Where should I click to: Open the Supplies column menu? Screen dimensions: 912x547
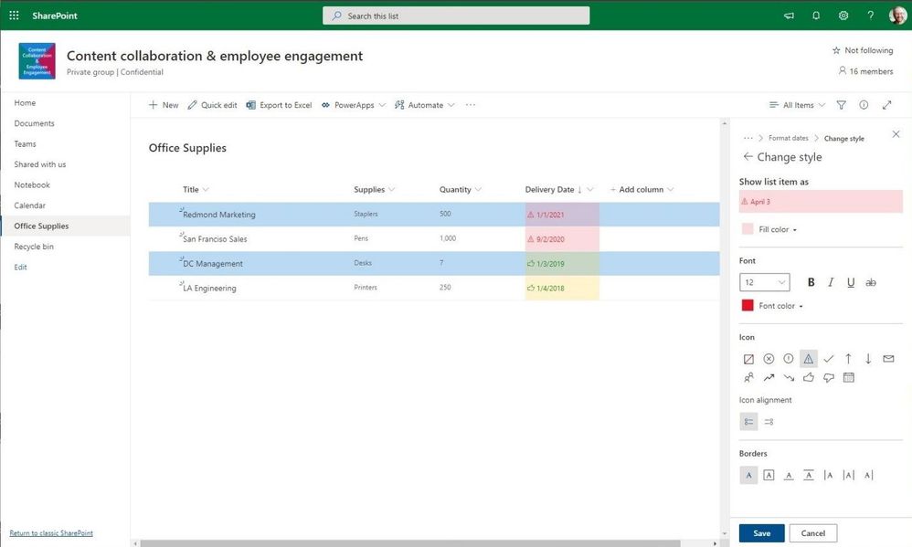[x=391, y=190]
